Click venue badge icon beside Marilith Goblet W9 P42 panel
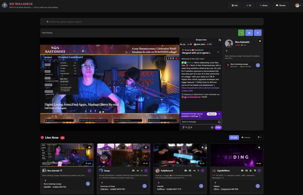Viewport: 303px width, 195px height. pos(258,65)
